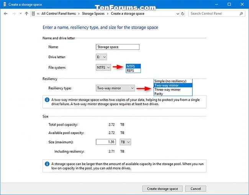249x195 pixels.
Task: Open the Drive letter dropdown
Action: point(101,57)
